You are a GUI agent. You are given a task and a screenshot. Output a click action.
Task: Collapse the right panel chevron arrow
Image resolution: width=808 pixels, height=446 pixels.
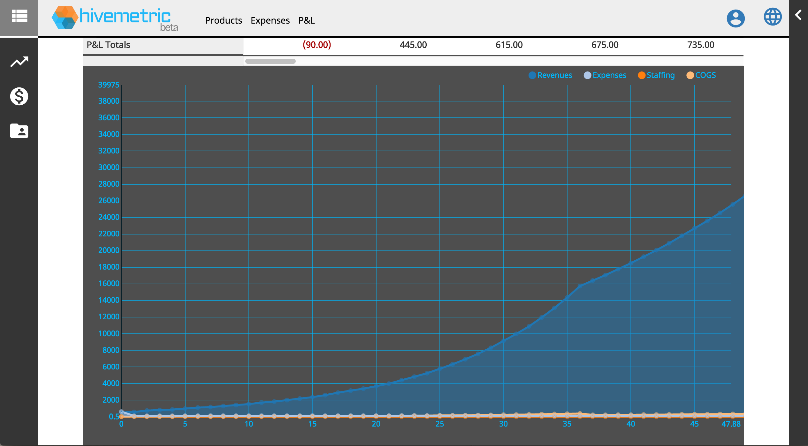tap(798, 15)
